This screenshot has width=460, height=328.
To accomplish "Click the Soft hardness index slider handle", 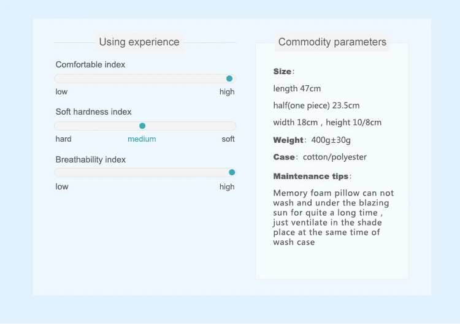I will click(142, 126).
